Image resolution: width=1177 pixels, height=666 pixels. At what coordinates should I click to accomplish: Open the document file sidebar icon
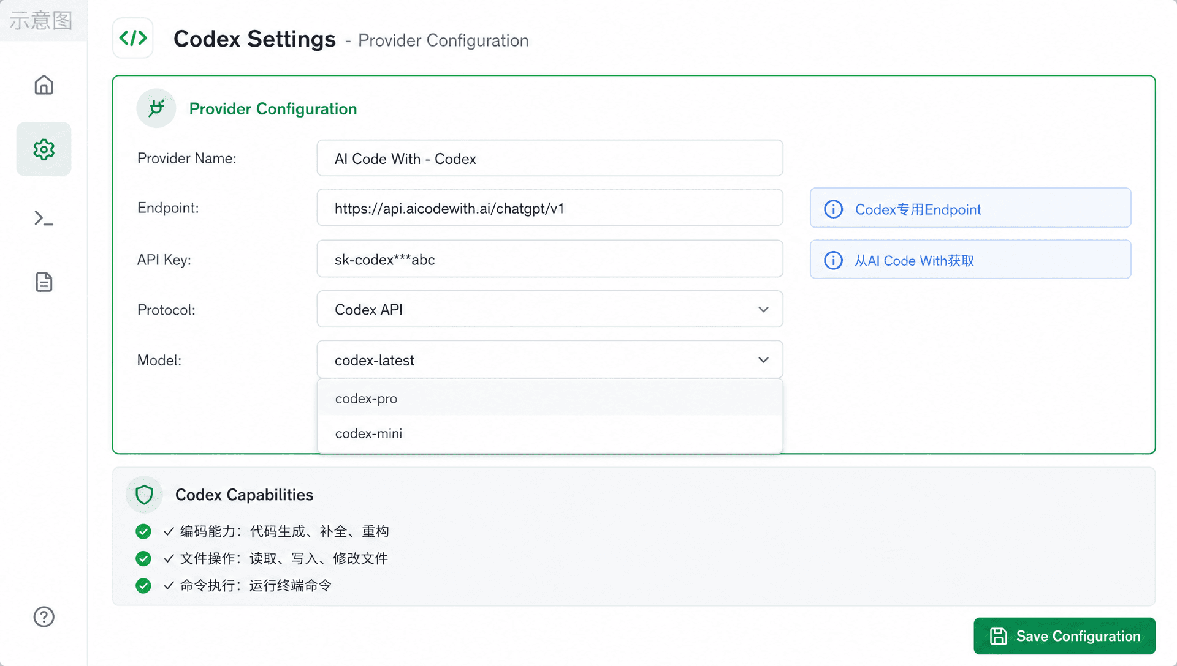tap(44, 282)
